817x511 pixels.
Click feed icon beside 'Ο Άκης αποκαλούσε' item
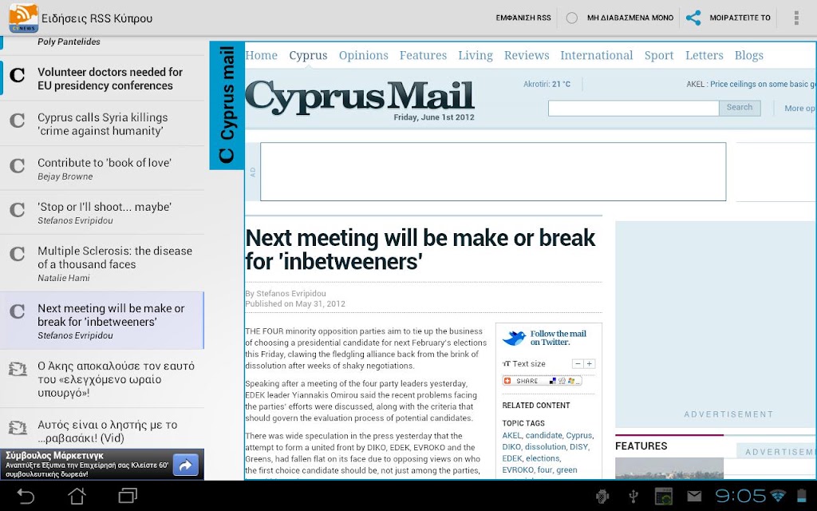point(18,369)
